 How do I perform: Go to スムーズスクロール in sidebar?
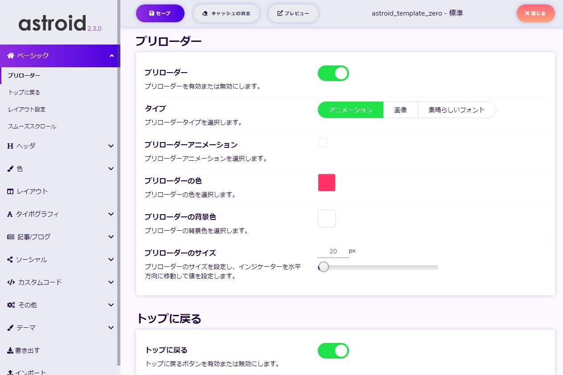point(32,126)
